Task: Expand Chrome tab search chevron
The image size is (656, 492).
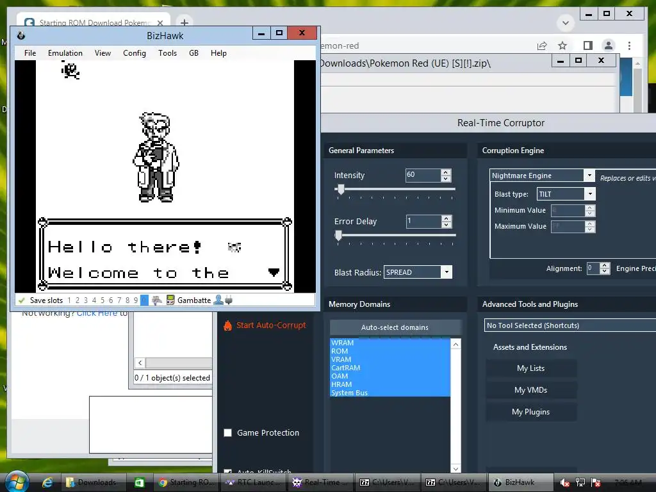Action: coord(565,22)
